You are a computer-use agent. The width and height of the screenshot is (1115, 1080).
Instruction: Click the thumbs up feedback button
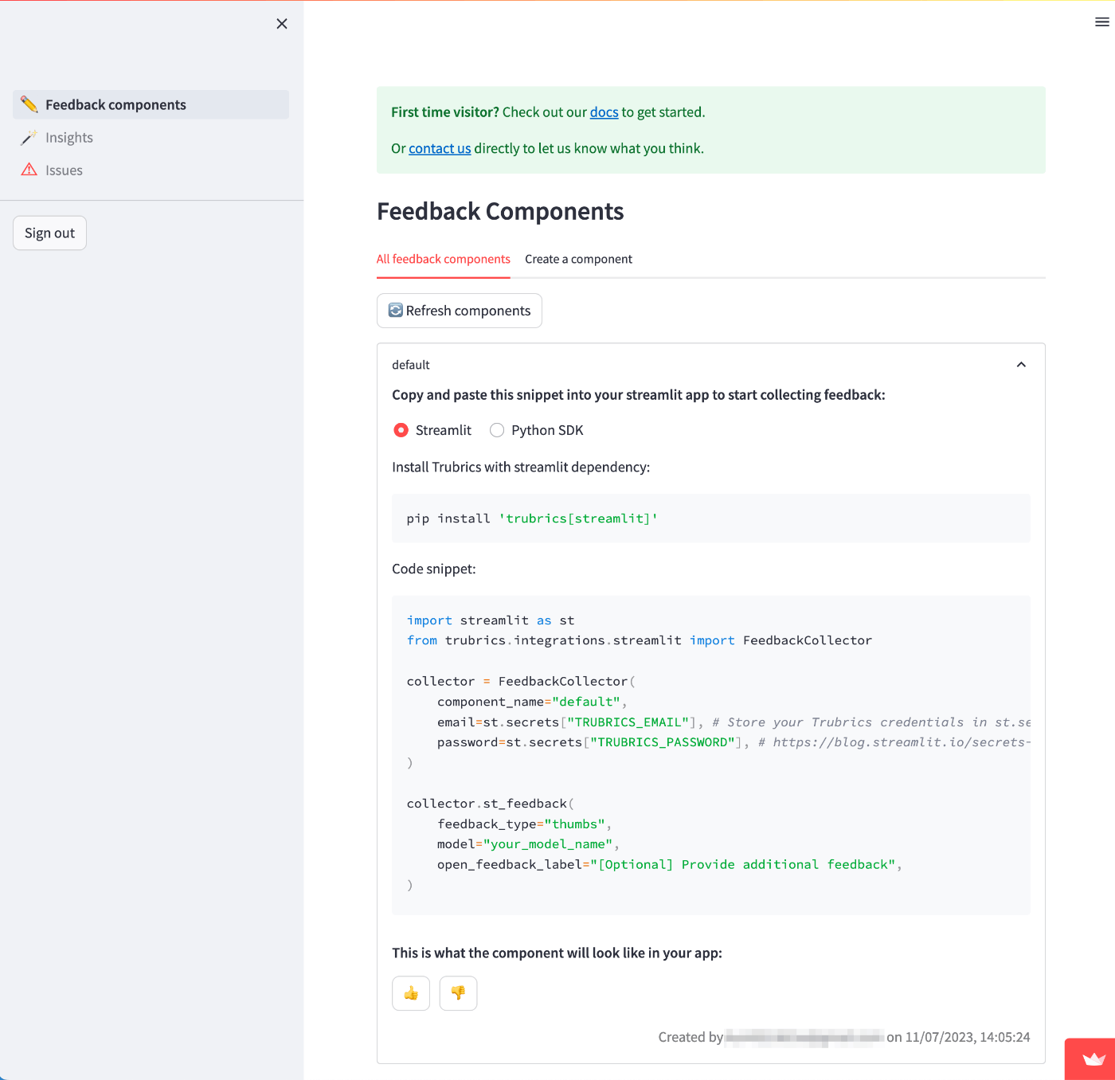411,993
